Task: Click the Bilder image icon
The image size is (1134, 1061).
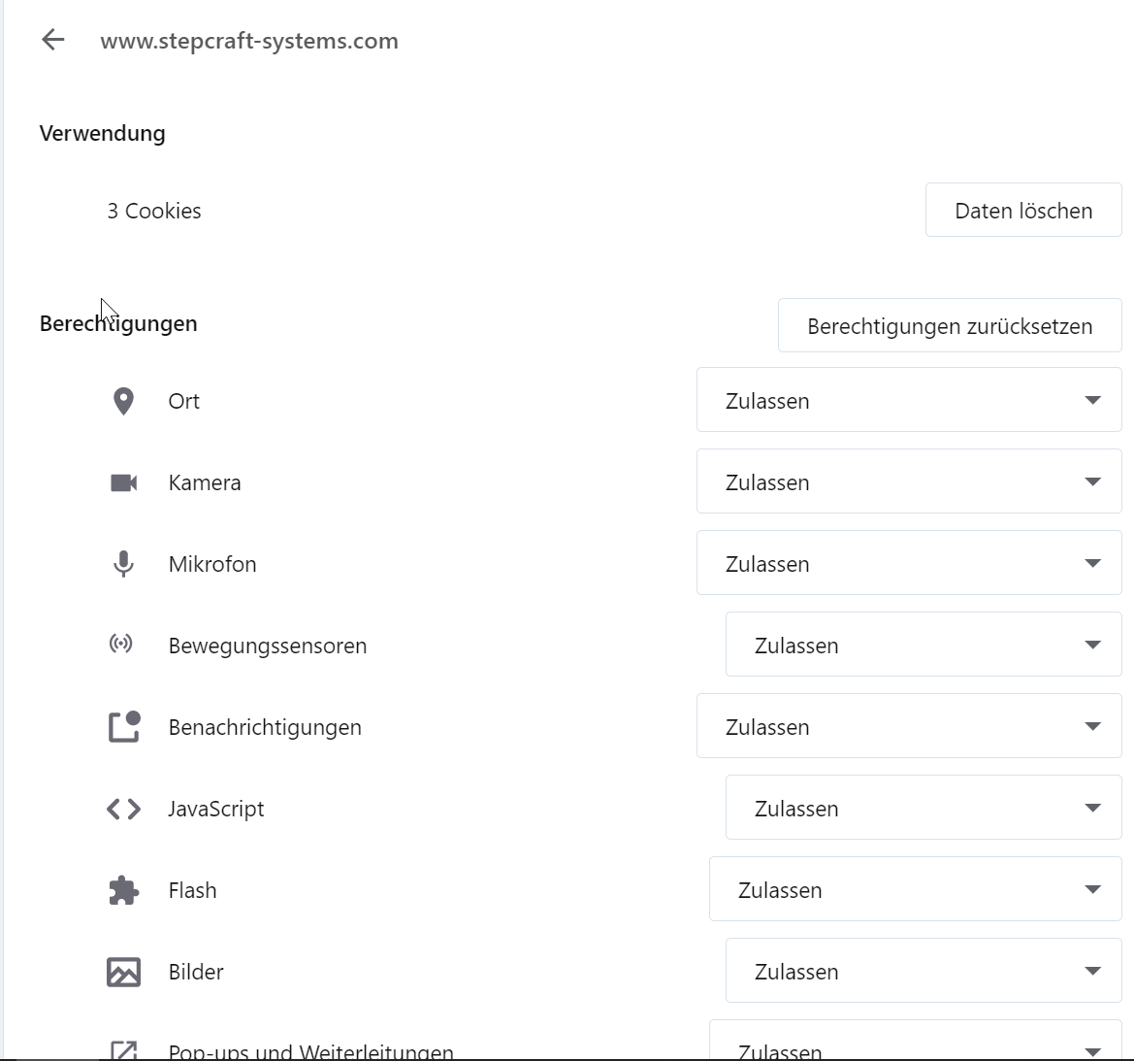Action: point(123,972)
